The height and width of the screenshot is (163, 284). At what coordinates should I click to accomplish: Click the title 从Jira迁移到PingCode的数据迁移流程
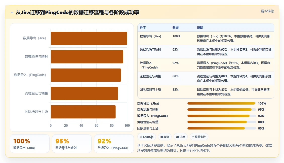pos(77,13)
